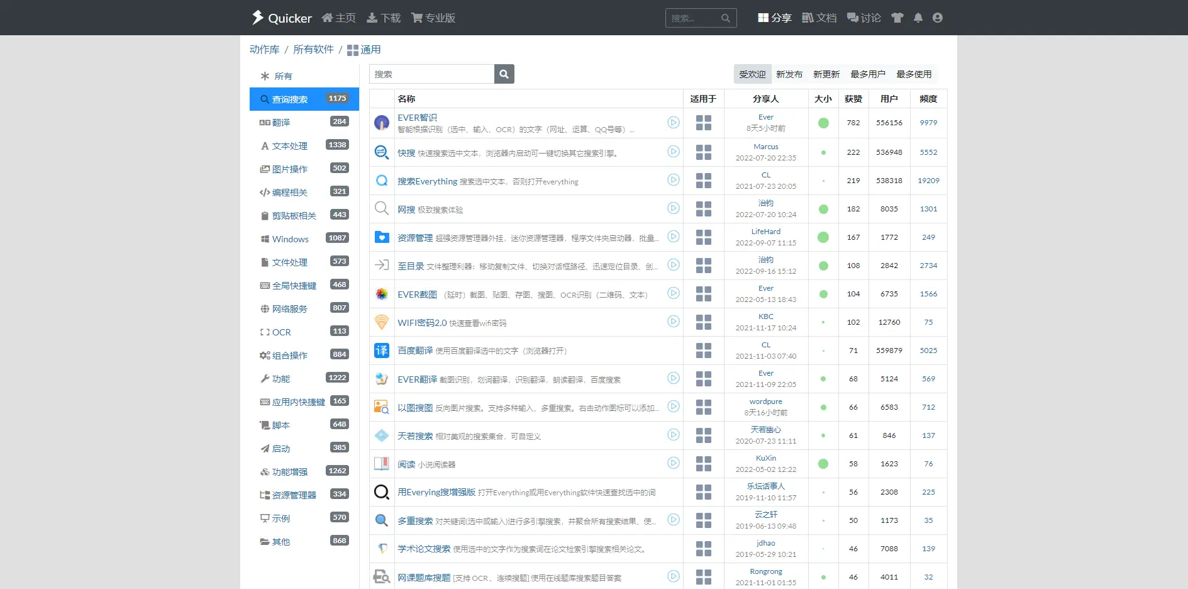Screen dimensions: 1188x589
Task: Open the notifications bell icon
Action: coord(918,18)
